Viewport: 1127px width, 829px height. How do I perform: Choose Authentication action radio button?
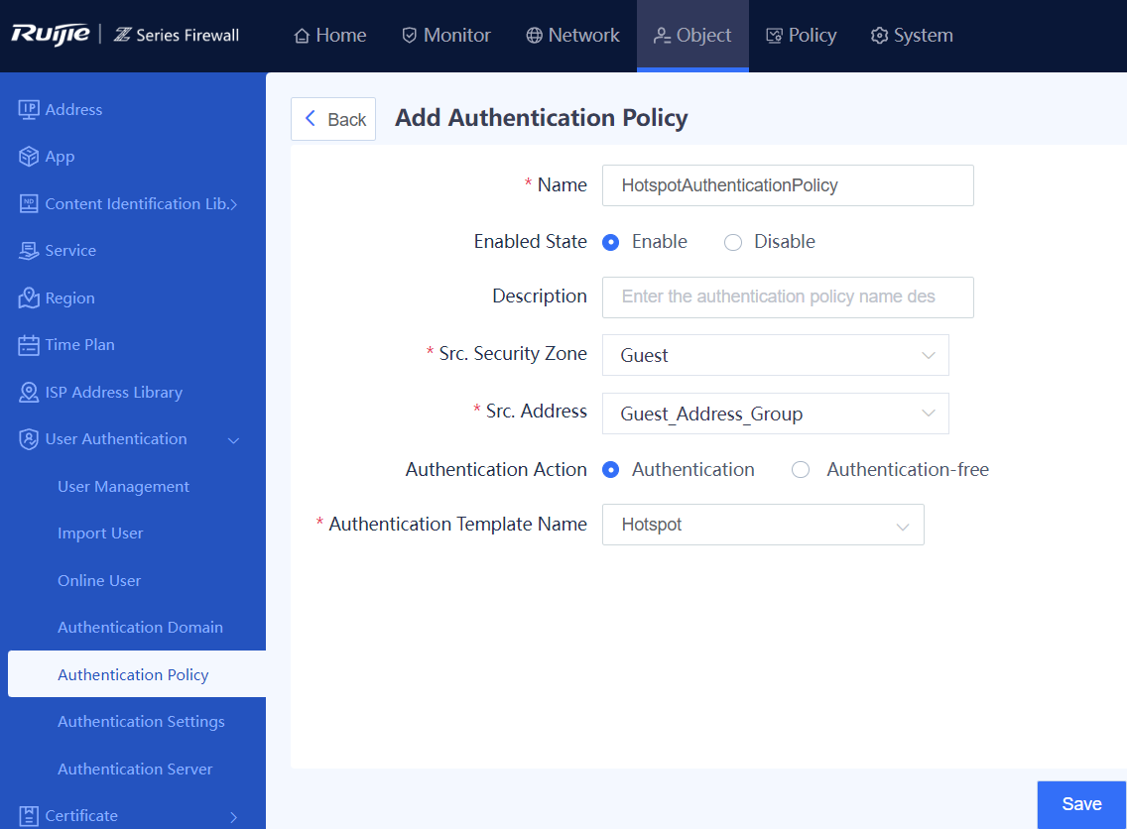pos(611,470)
